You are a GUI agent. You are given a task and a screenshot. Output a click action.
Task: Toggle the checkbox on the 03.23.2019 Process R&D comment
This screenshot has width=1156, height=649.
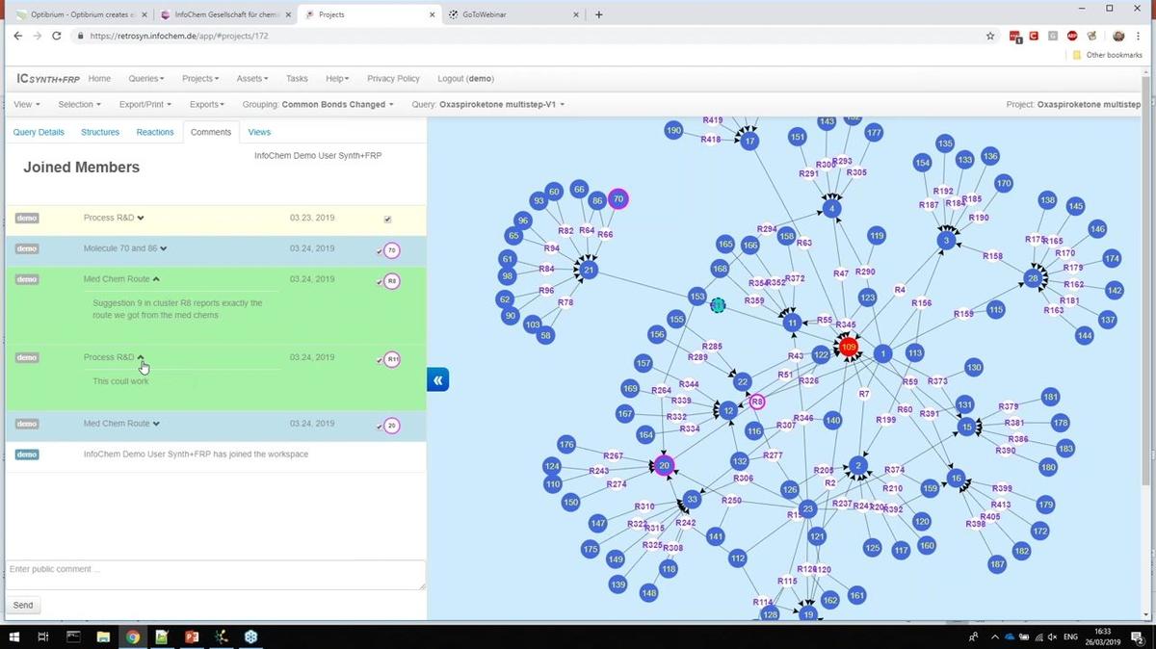[387, 219]
